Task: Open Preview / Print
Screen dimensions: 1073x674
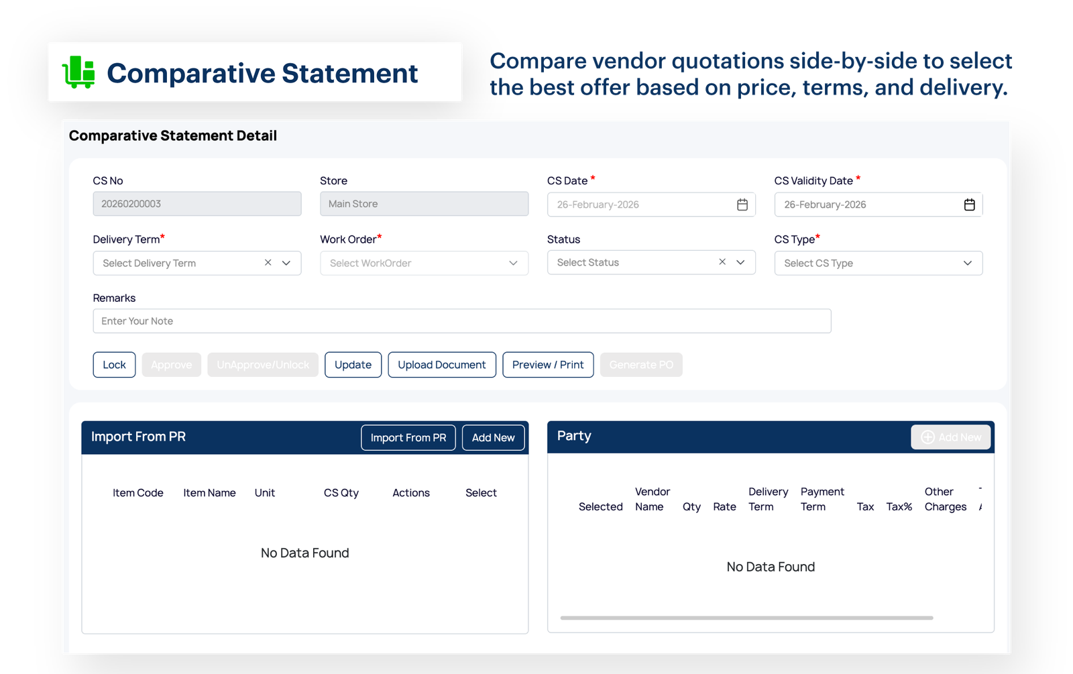Action: (x=548, y=364)
